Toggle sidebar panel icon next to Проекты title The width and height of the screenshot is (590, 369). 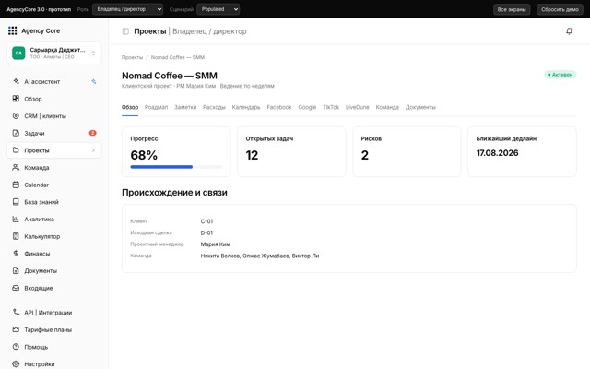[x=125, y=31]
